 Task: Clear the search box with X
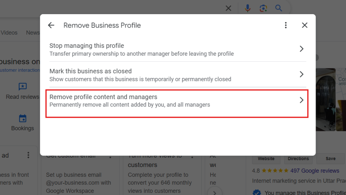click(x=228, y=8)
